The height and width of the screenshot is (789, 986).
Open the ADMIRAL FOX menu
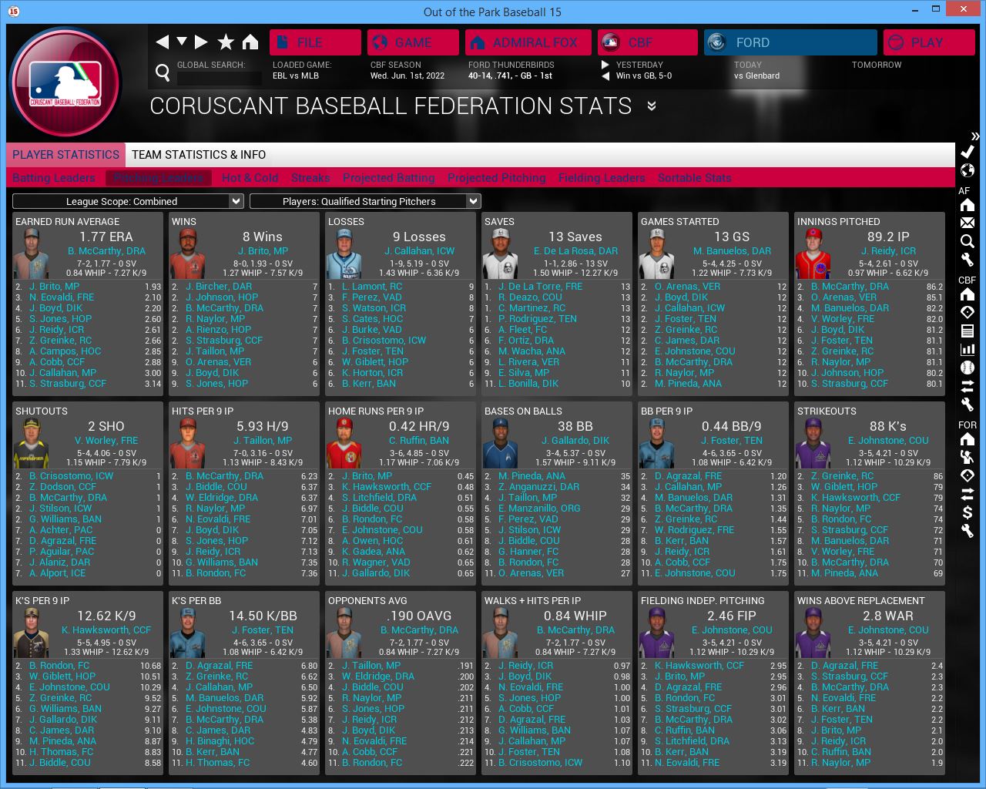528,42
